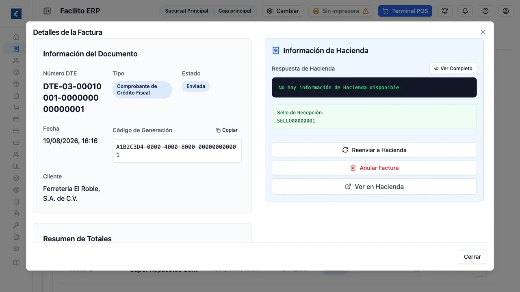Click the ringing bell alerts icon

pyautogui.click(x=445, y=11)
